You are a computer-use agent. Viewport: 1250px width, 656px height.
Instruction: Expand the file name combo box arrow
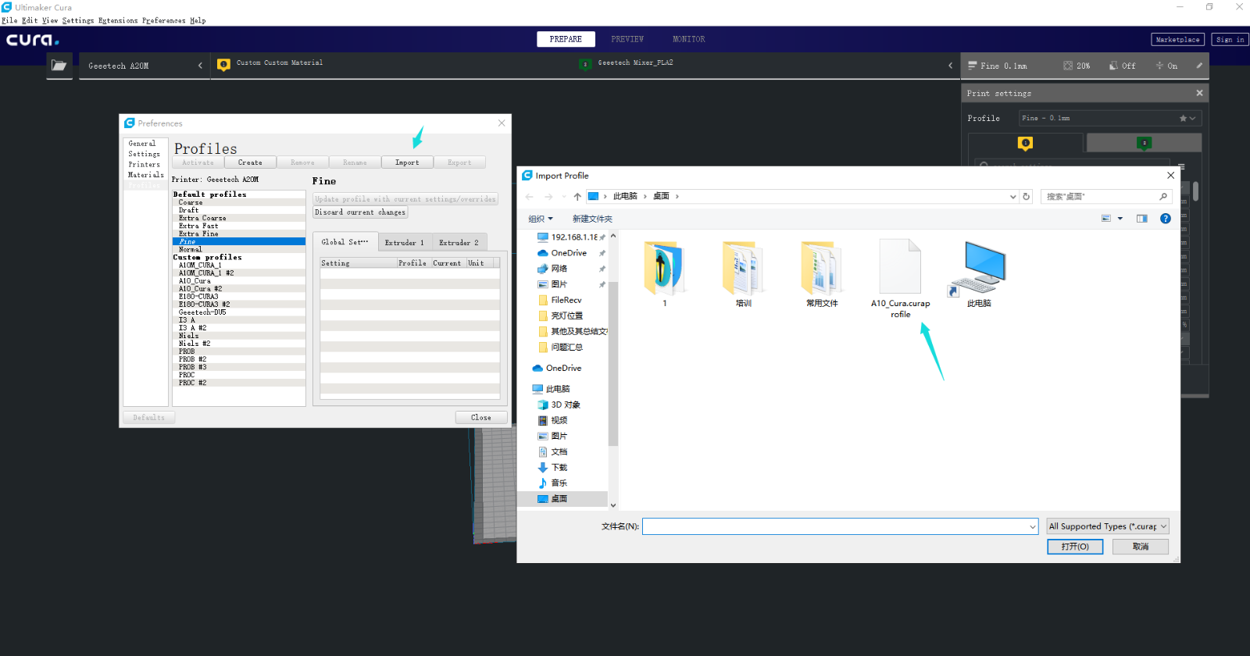tap(1032, 527)
